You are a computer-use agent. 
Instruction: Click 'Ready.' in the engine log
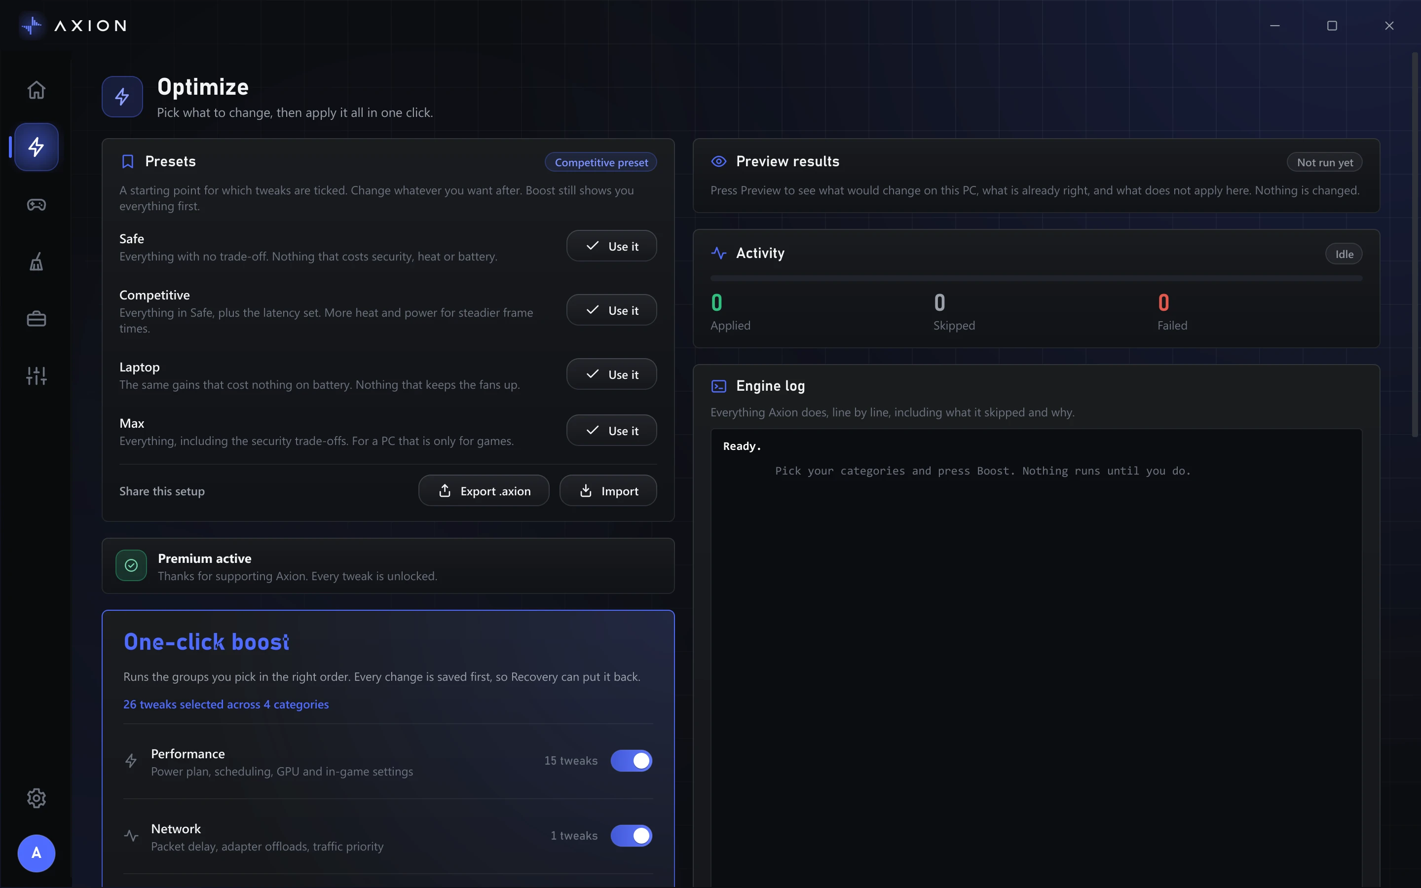[742, 446]
